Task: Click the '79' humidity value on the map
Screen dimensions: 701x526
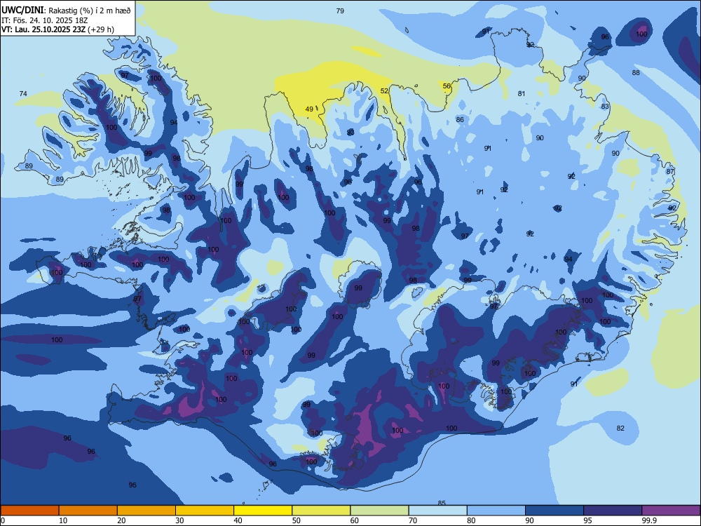Action: [x=340, y=11]
